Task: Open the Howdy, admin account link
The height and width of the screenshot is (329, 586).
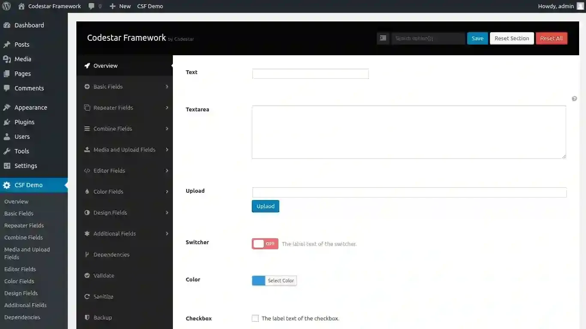Action: [561, 6]
